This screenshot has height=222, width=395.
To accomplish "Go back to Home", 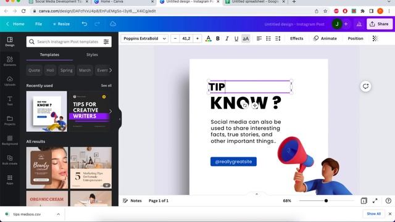I will click(x=15, y=24).
